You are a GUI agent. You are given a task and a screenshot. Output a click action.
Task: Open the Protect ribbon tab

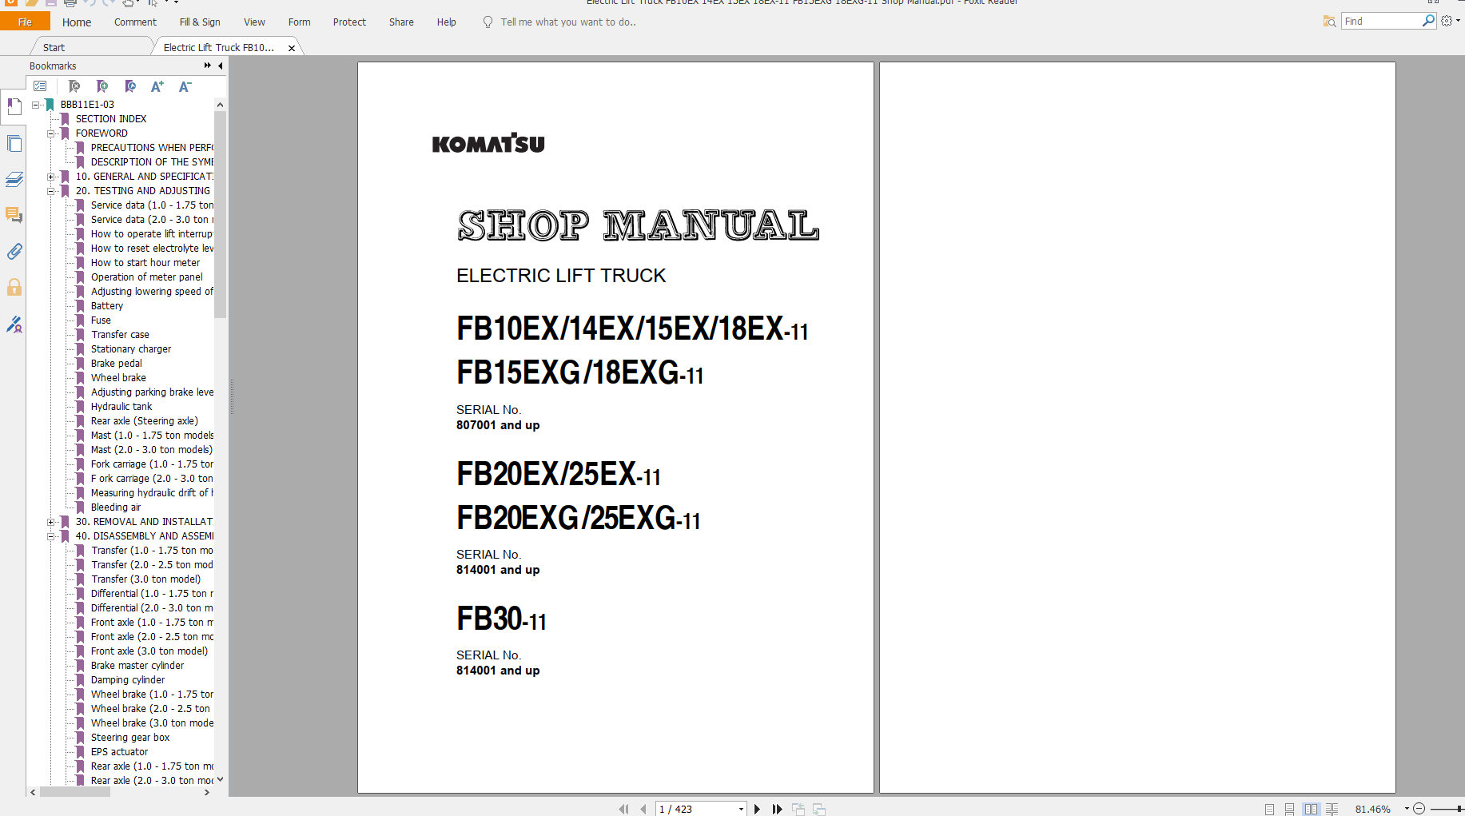[x=349, y=22]
